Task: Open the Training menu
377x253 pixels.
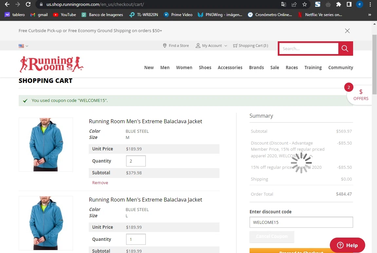Action: (313, 68)
